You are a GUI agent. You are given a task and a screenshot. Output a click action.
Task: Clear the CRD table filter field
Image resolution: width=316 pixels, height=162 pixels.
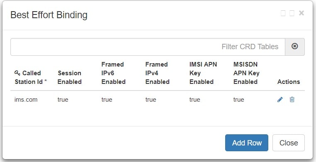pos(294,47)
